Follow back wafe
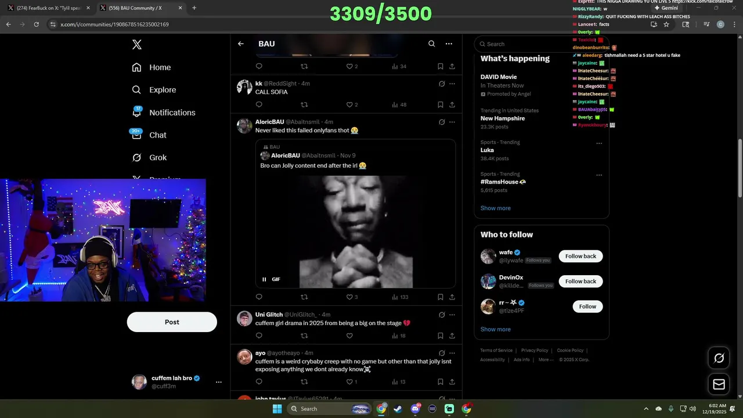The image size is (743, 418). point(580,256)
